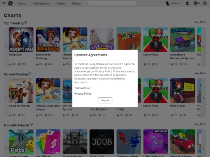Move Fun with Friends carousel to the left
Viewport: 210px width, 157px height.
click(6, 148)
